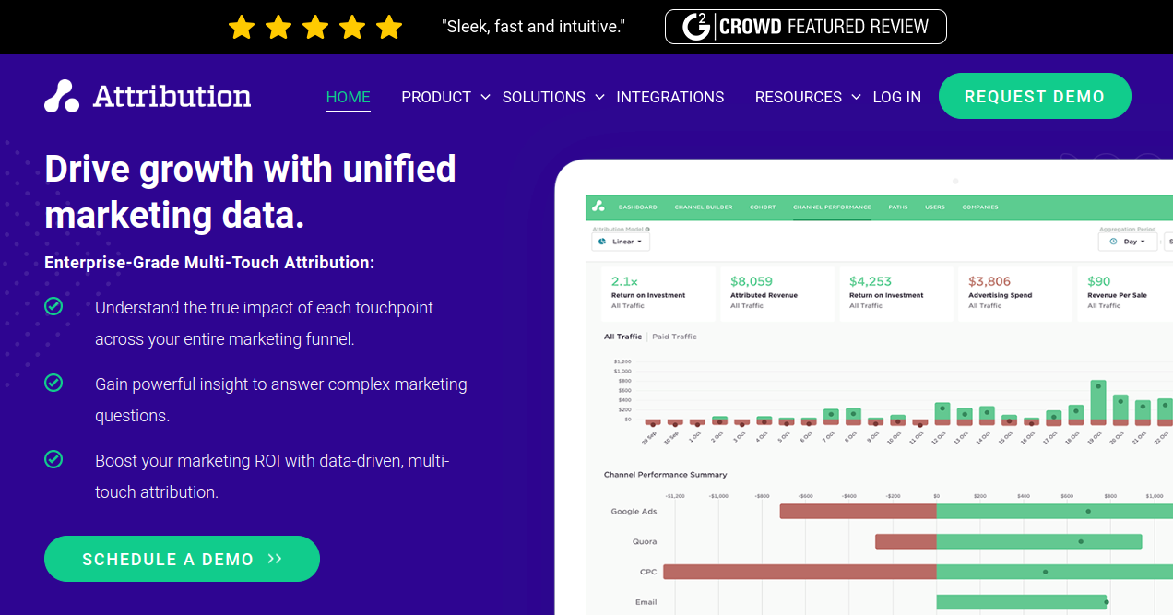This screenshot has width=1173, height=615.
Task: Click the "Enterprise-Grade Multi-Touch Attribution:" subheading
Action: click(209, 263)
